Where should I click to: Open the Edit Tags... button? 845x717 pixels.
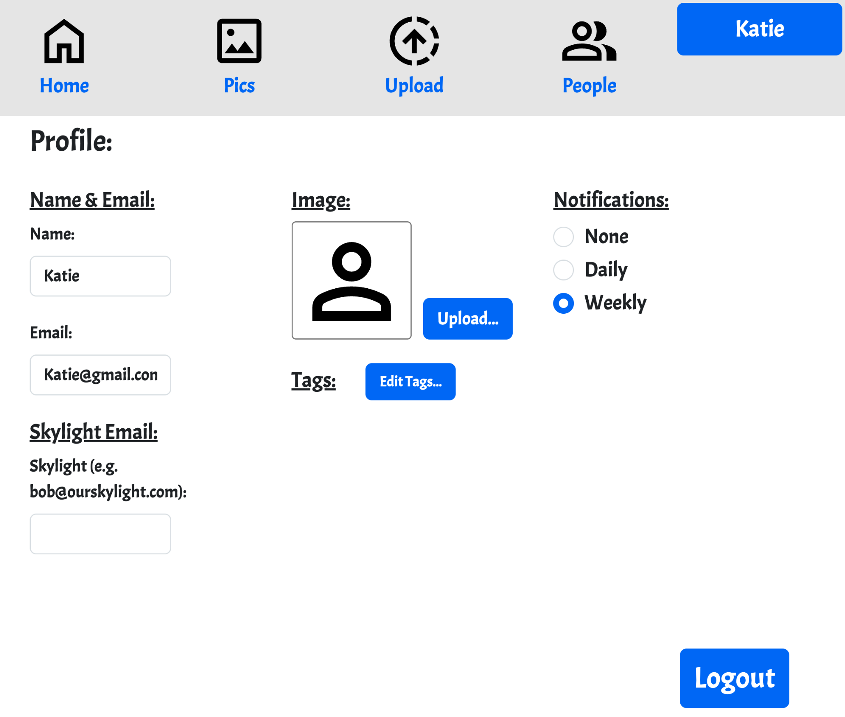[410, 381]
